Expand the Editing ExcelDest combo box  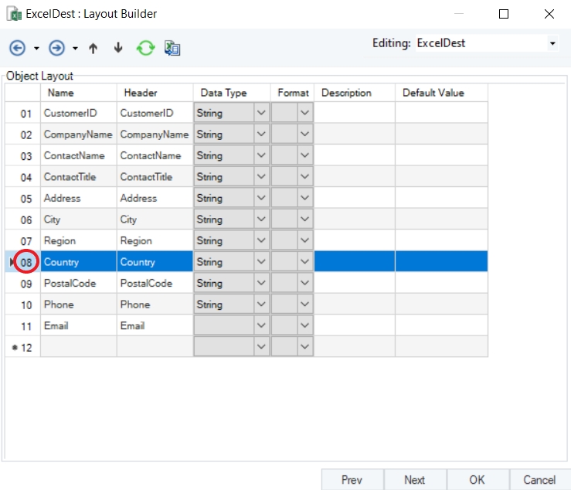(552, 44)
